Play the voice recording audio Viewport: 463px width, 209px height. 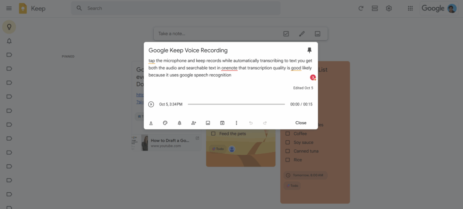click(x=151, y=104)
